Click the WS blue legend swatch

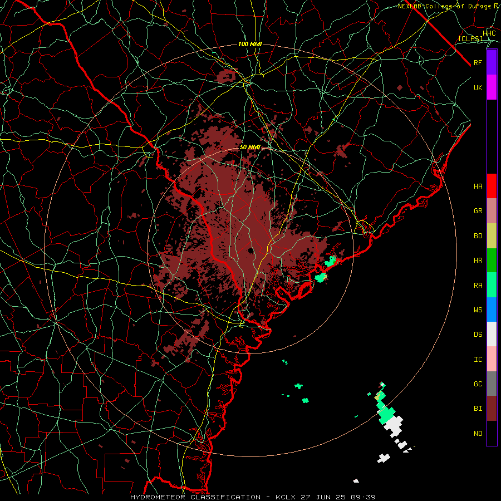492,310
